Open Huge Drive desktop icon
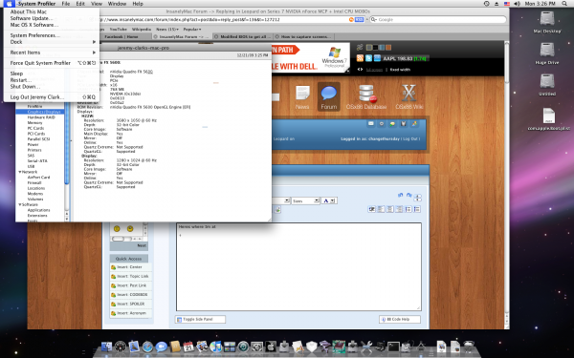574x358 pixels. click(547, 53)
